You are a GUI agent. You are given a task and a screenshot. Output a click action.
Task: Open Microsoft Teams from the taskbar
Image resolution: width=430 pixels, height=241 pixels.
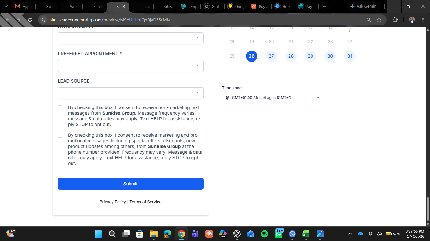click(195, 234)
